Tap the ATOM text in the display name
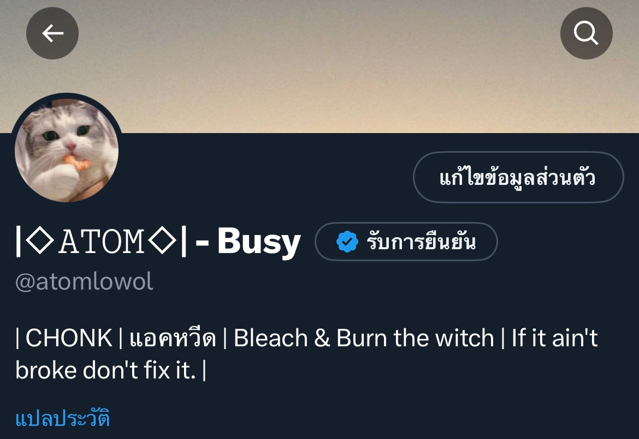Viewport: 639px width, 439px height. 102,242
